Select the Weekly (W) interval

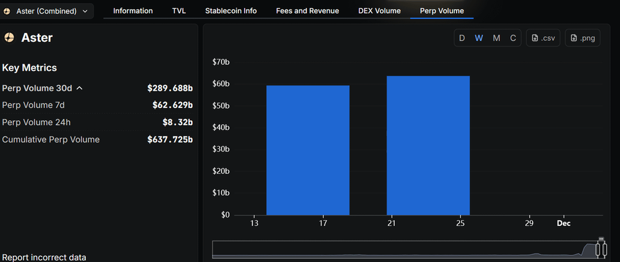(479, 38)
